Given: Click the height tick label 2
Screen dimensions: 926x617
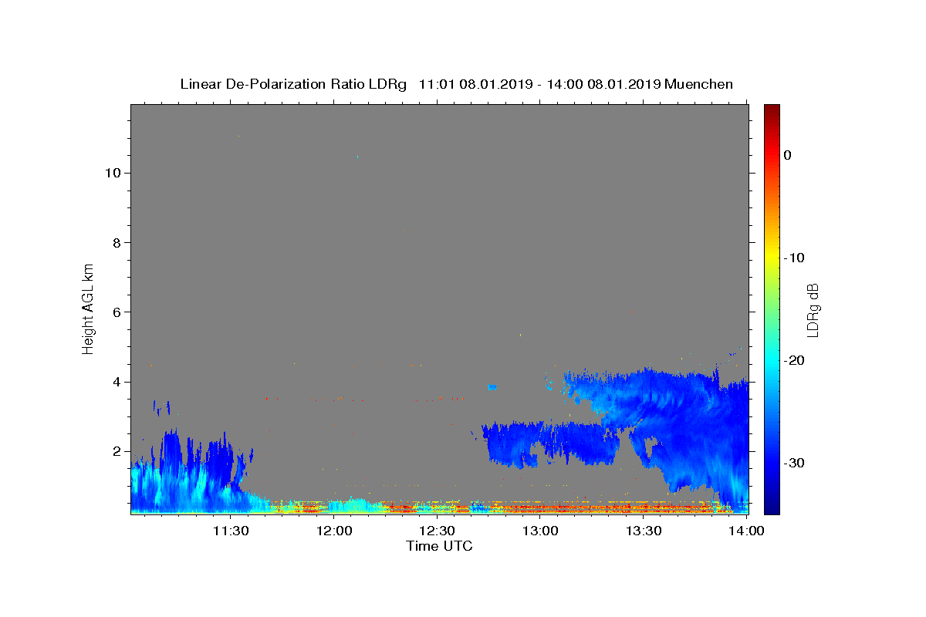Looking at the screenshot, I should (x=117, y=451).
